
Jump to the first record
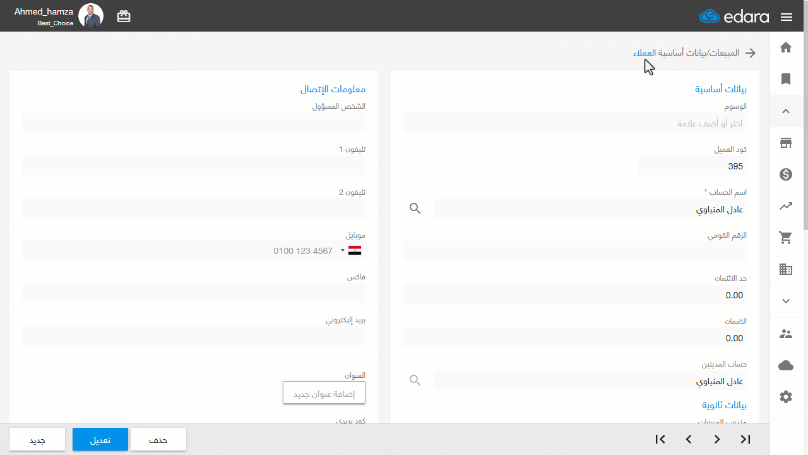click(x=660, y=439)
